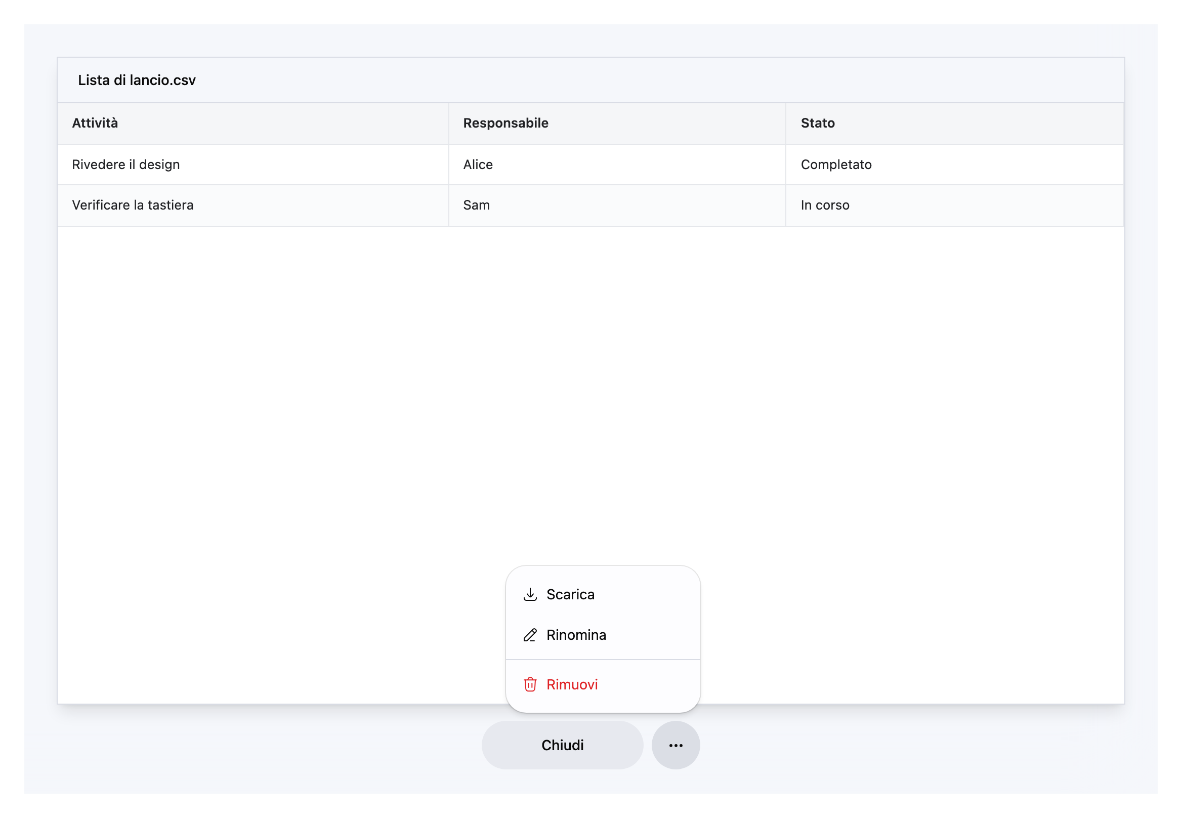Select the cell In corso

coord(955,206)
